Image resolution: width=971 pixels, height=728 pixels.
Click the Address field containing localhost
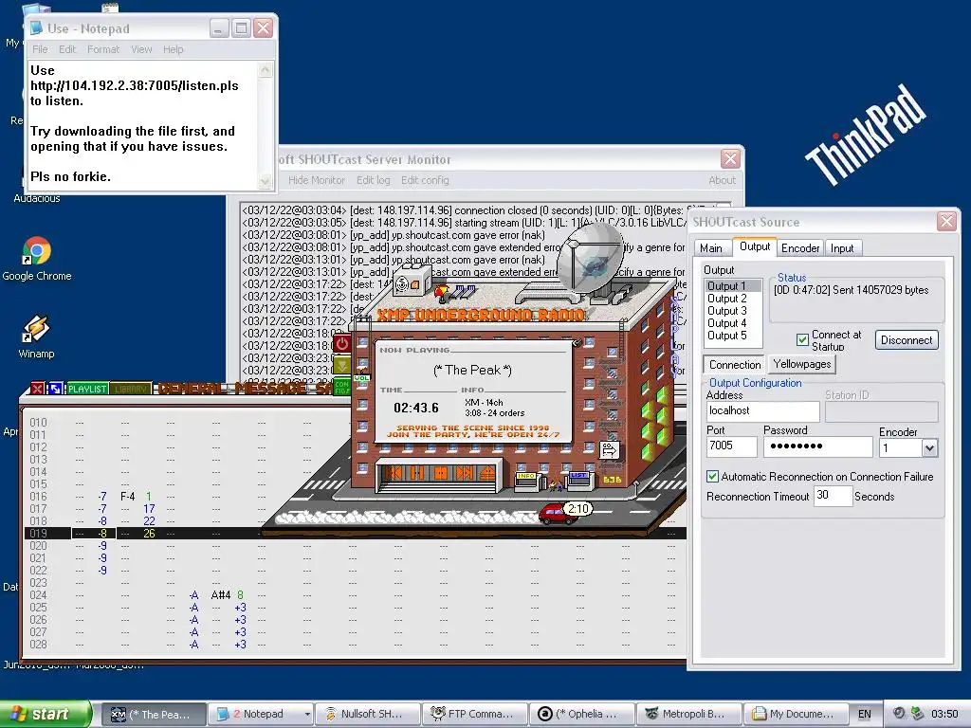pyautogui.click(x=762, y=411)
